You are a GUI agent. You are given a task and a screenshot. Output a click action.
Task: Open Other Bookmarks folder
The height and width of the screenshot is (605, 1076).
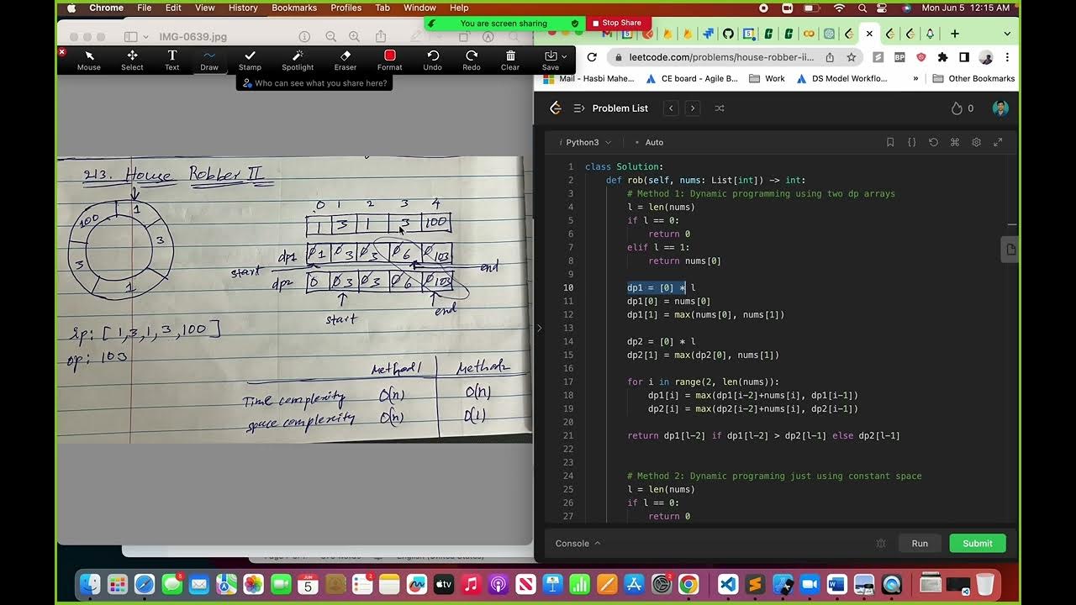tap(973, 78)
